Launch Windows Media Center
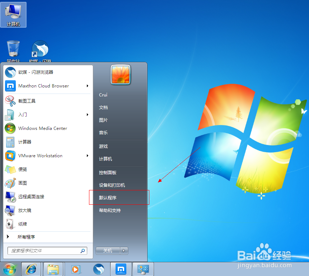The image size is (309, 276). pos(47,128)
